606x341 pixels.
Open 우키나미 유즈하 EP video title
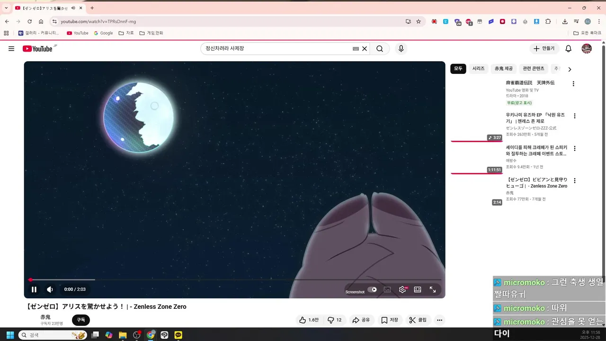[x=535, y=118]
